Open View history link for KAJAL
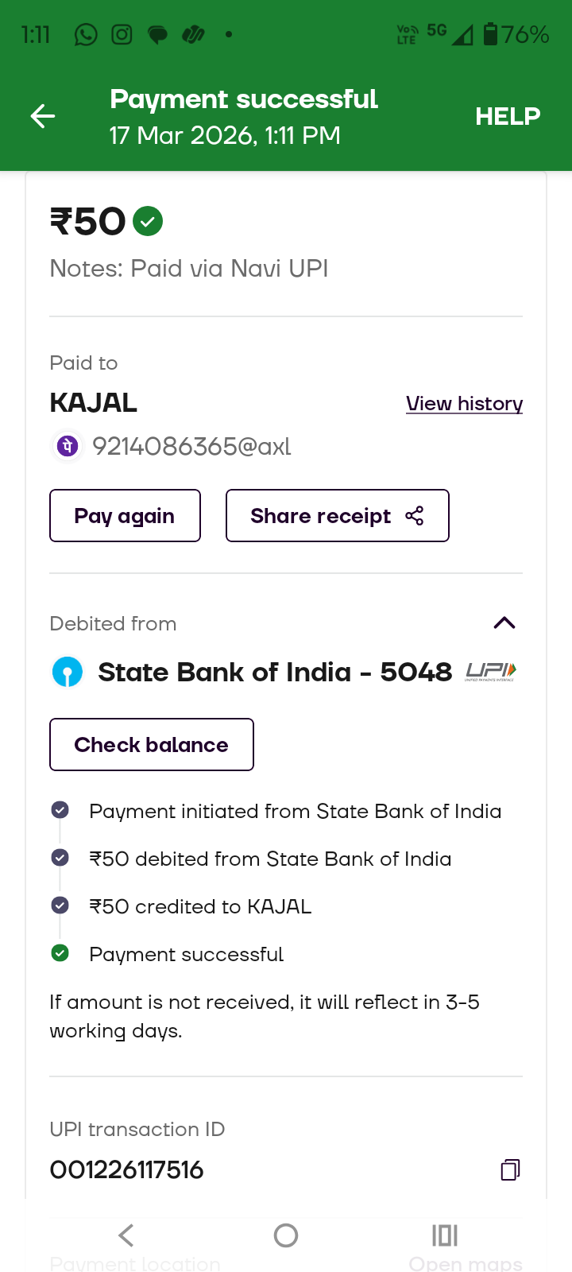 click(x=464, y=404)
